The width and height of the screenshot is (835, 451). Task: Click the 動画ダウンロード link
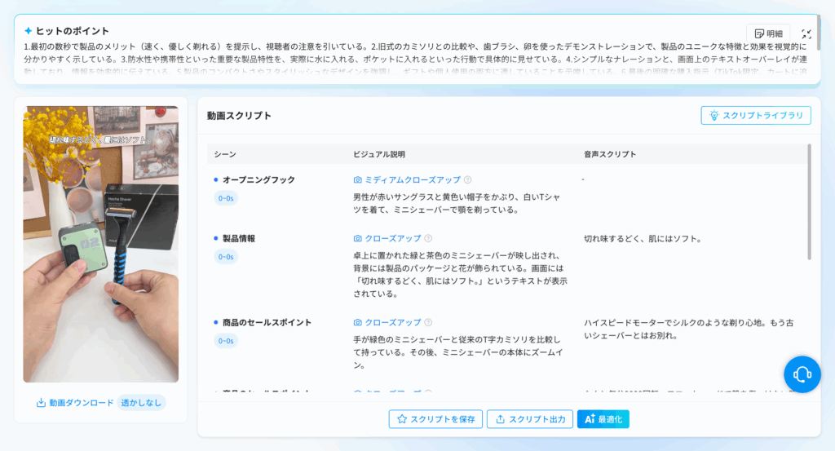click(81, 403)
